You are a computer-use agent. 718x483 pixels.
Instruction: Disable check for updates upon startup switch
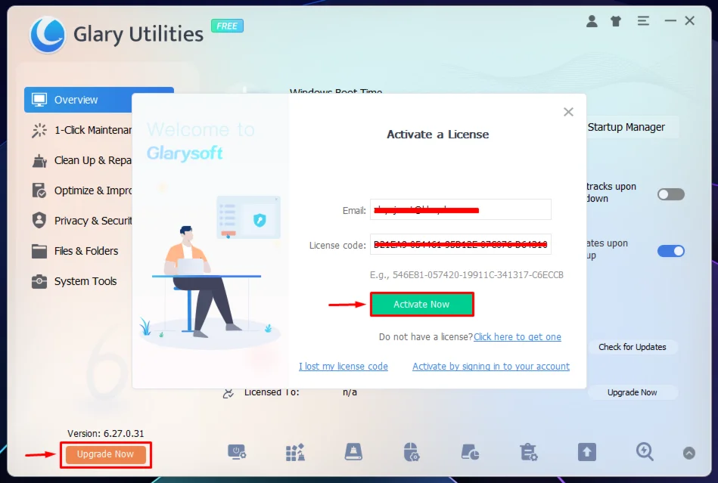pos(671,251)
